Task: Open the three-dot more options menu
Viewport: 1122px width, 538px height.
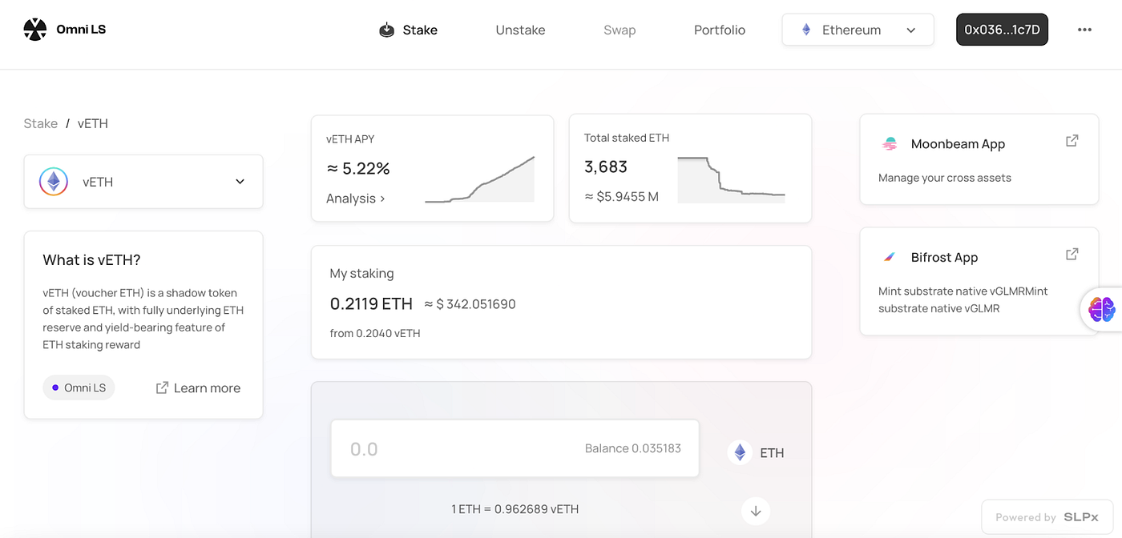Action: 1084,30
